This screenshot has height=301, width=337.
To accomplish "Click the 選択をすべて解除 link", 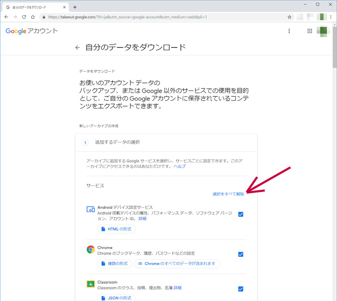I will (x=228, y=194).
